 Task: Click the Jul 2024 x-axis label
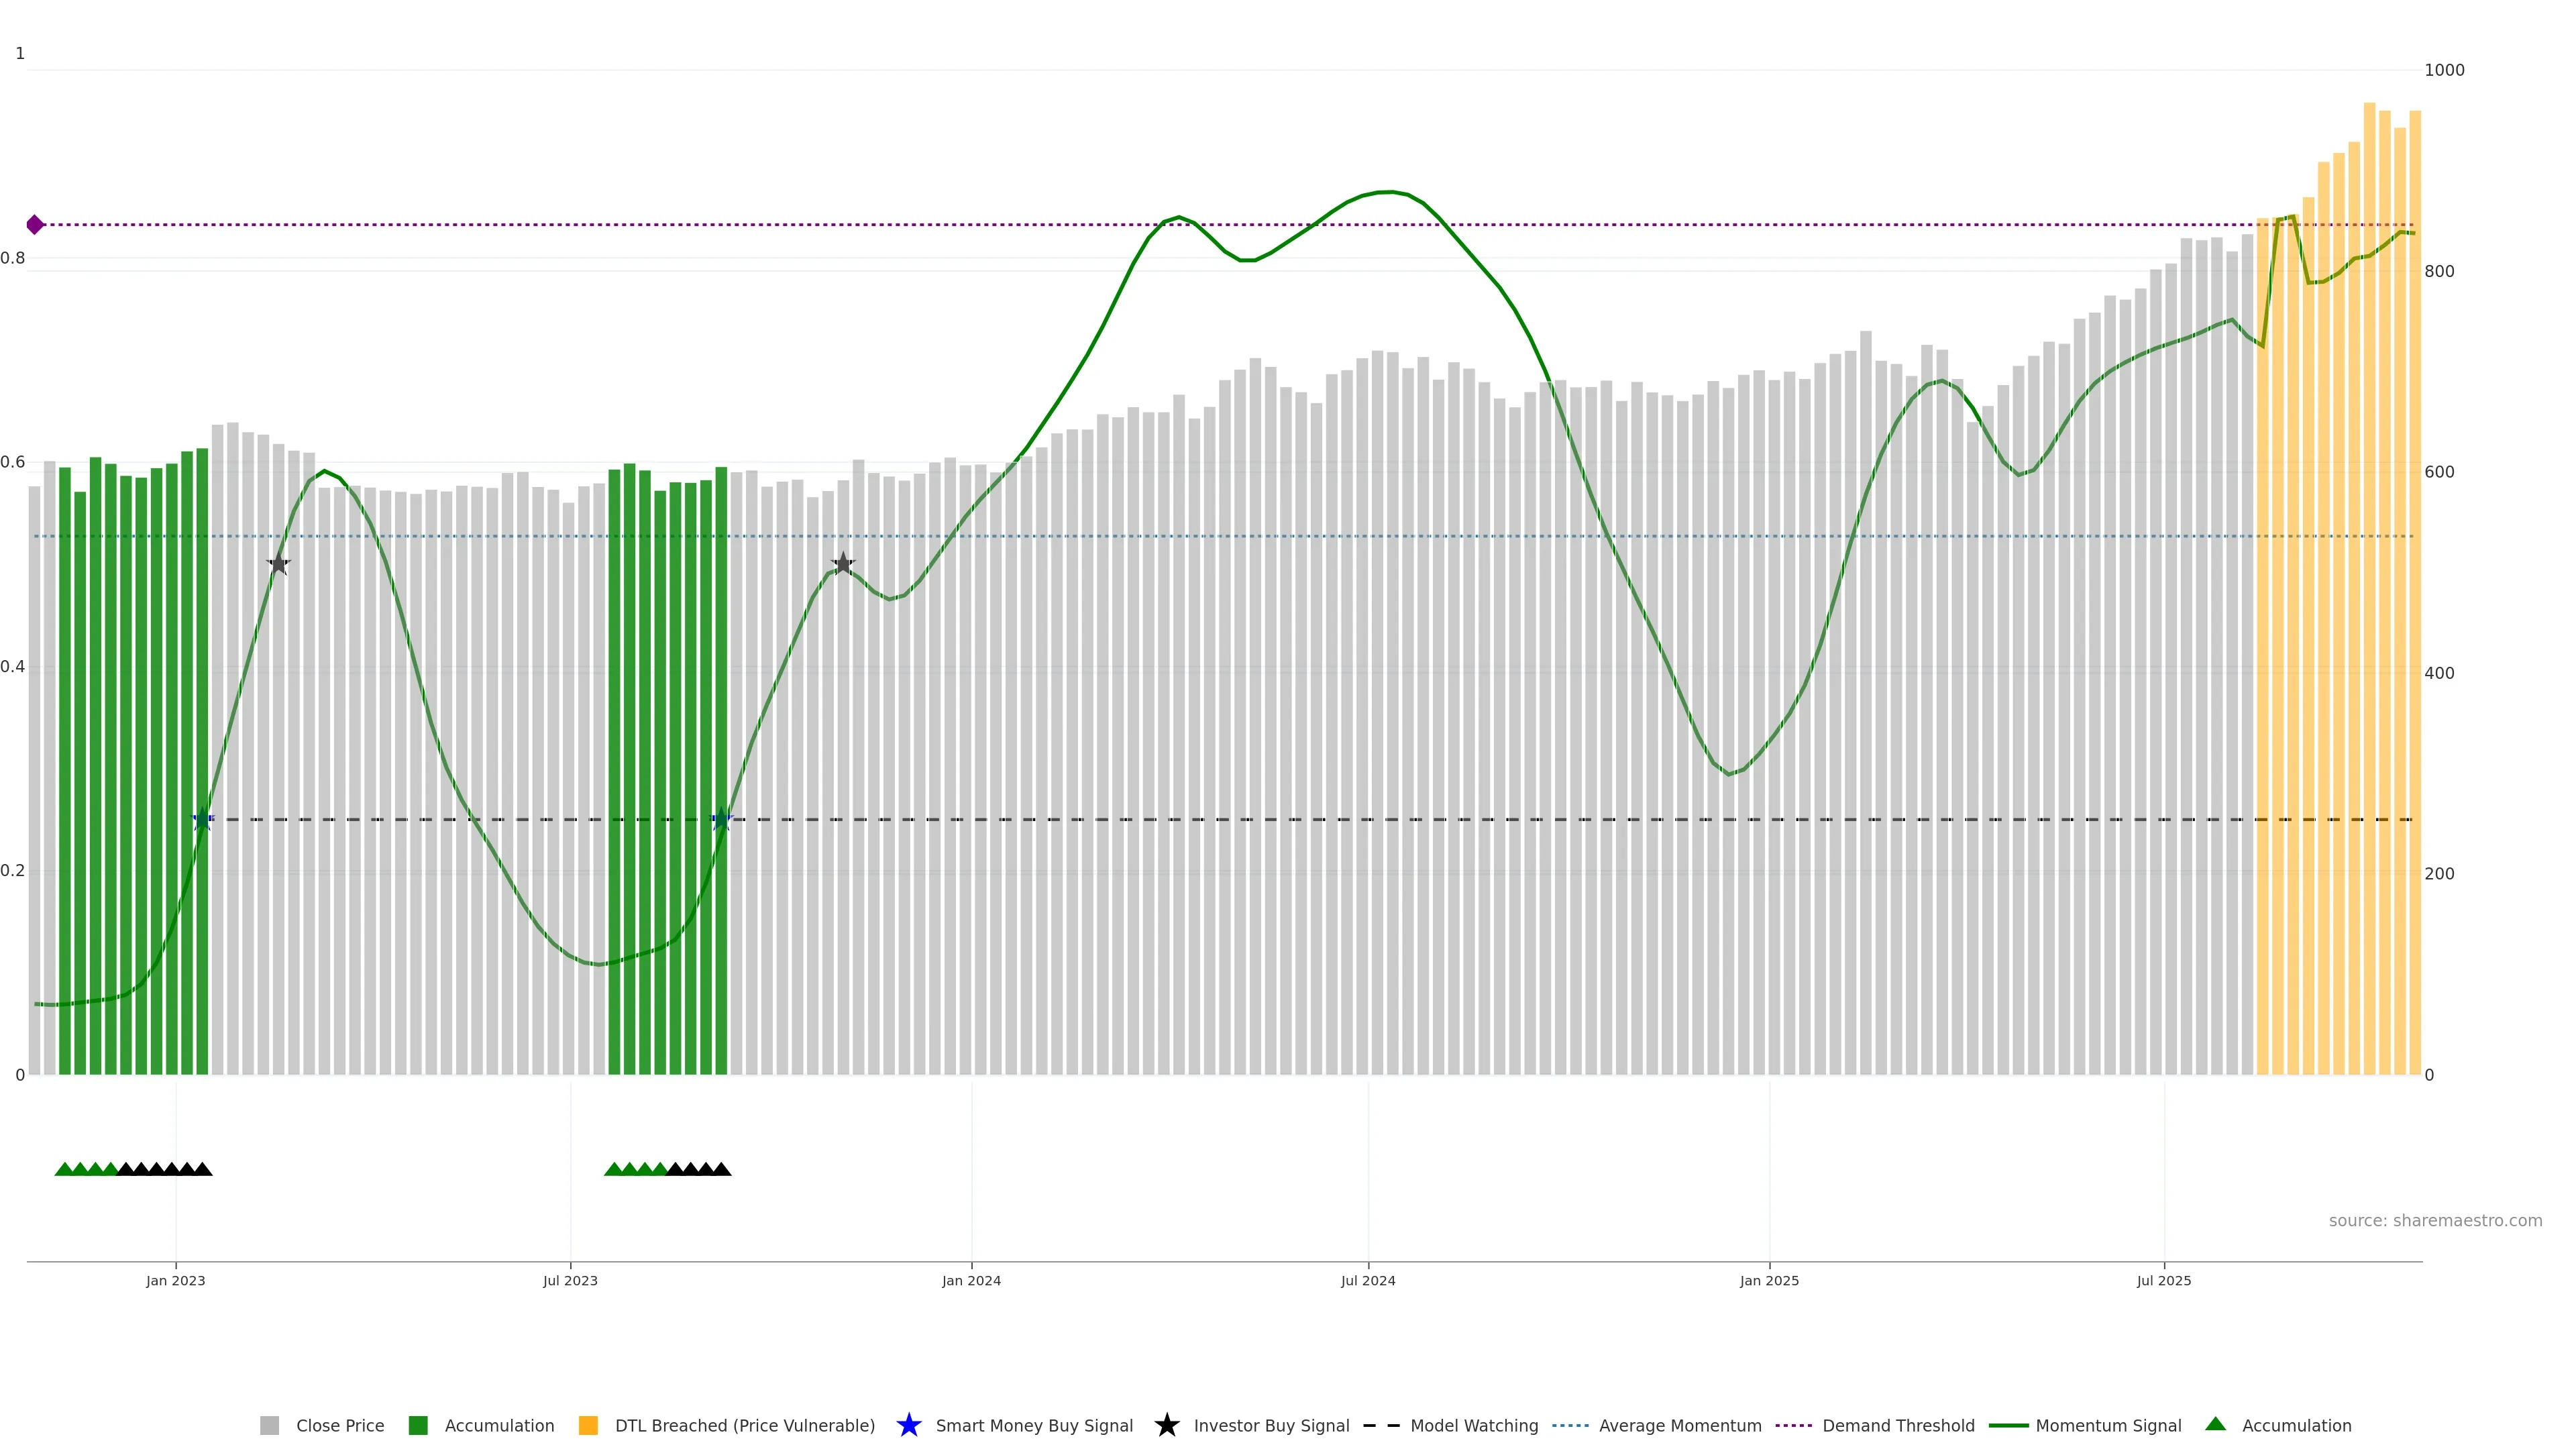pos(1368,1281)
